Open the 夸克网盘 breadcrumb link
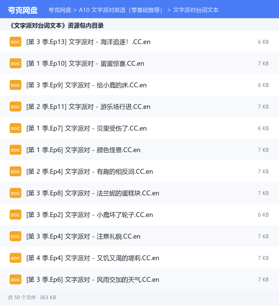 pyautogui.click(x=60, y=10)
